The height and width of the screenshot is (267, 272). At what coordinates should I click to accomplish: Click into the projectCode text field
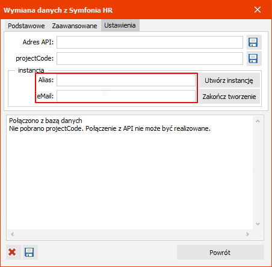pos(150,59)
